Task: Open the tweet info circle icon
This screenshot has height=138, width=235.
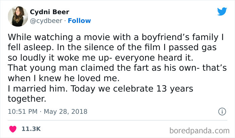Action: point(222,111)
